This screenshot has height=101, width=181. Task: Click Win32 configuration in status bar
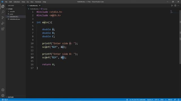click(170, 100)
